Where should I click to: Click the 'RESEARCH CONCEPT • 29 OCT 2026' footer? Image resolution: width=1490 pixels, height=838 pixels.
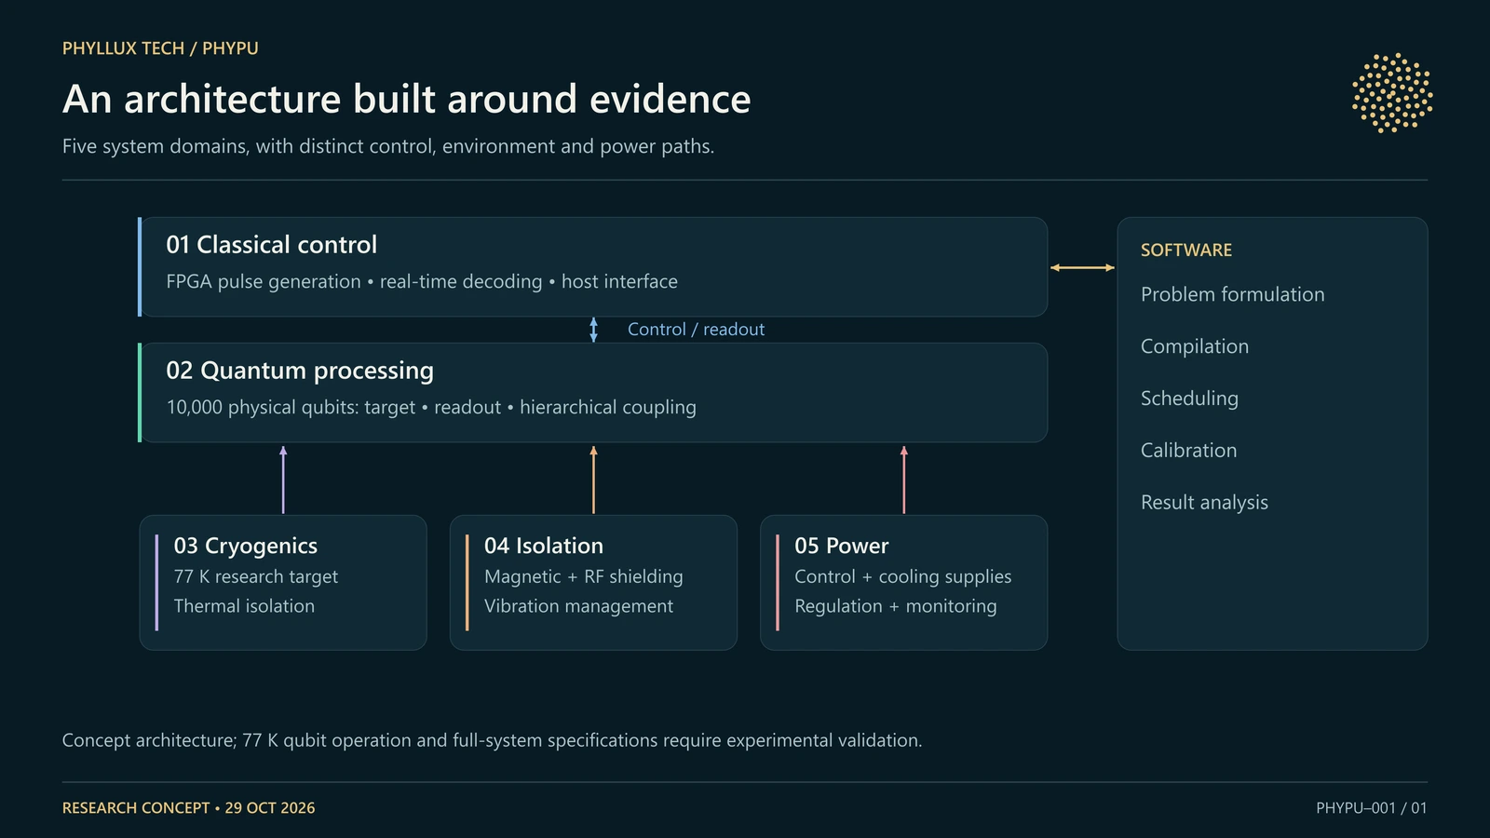(189, 808)
